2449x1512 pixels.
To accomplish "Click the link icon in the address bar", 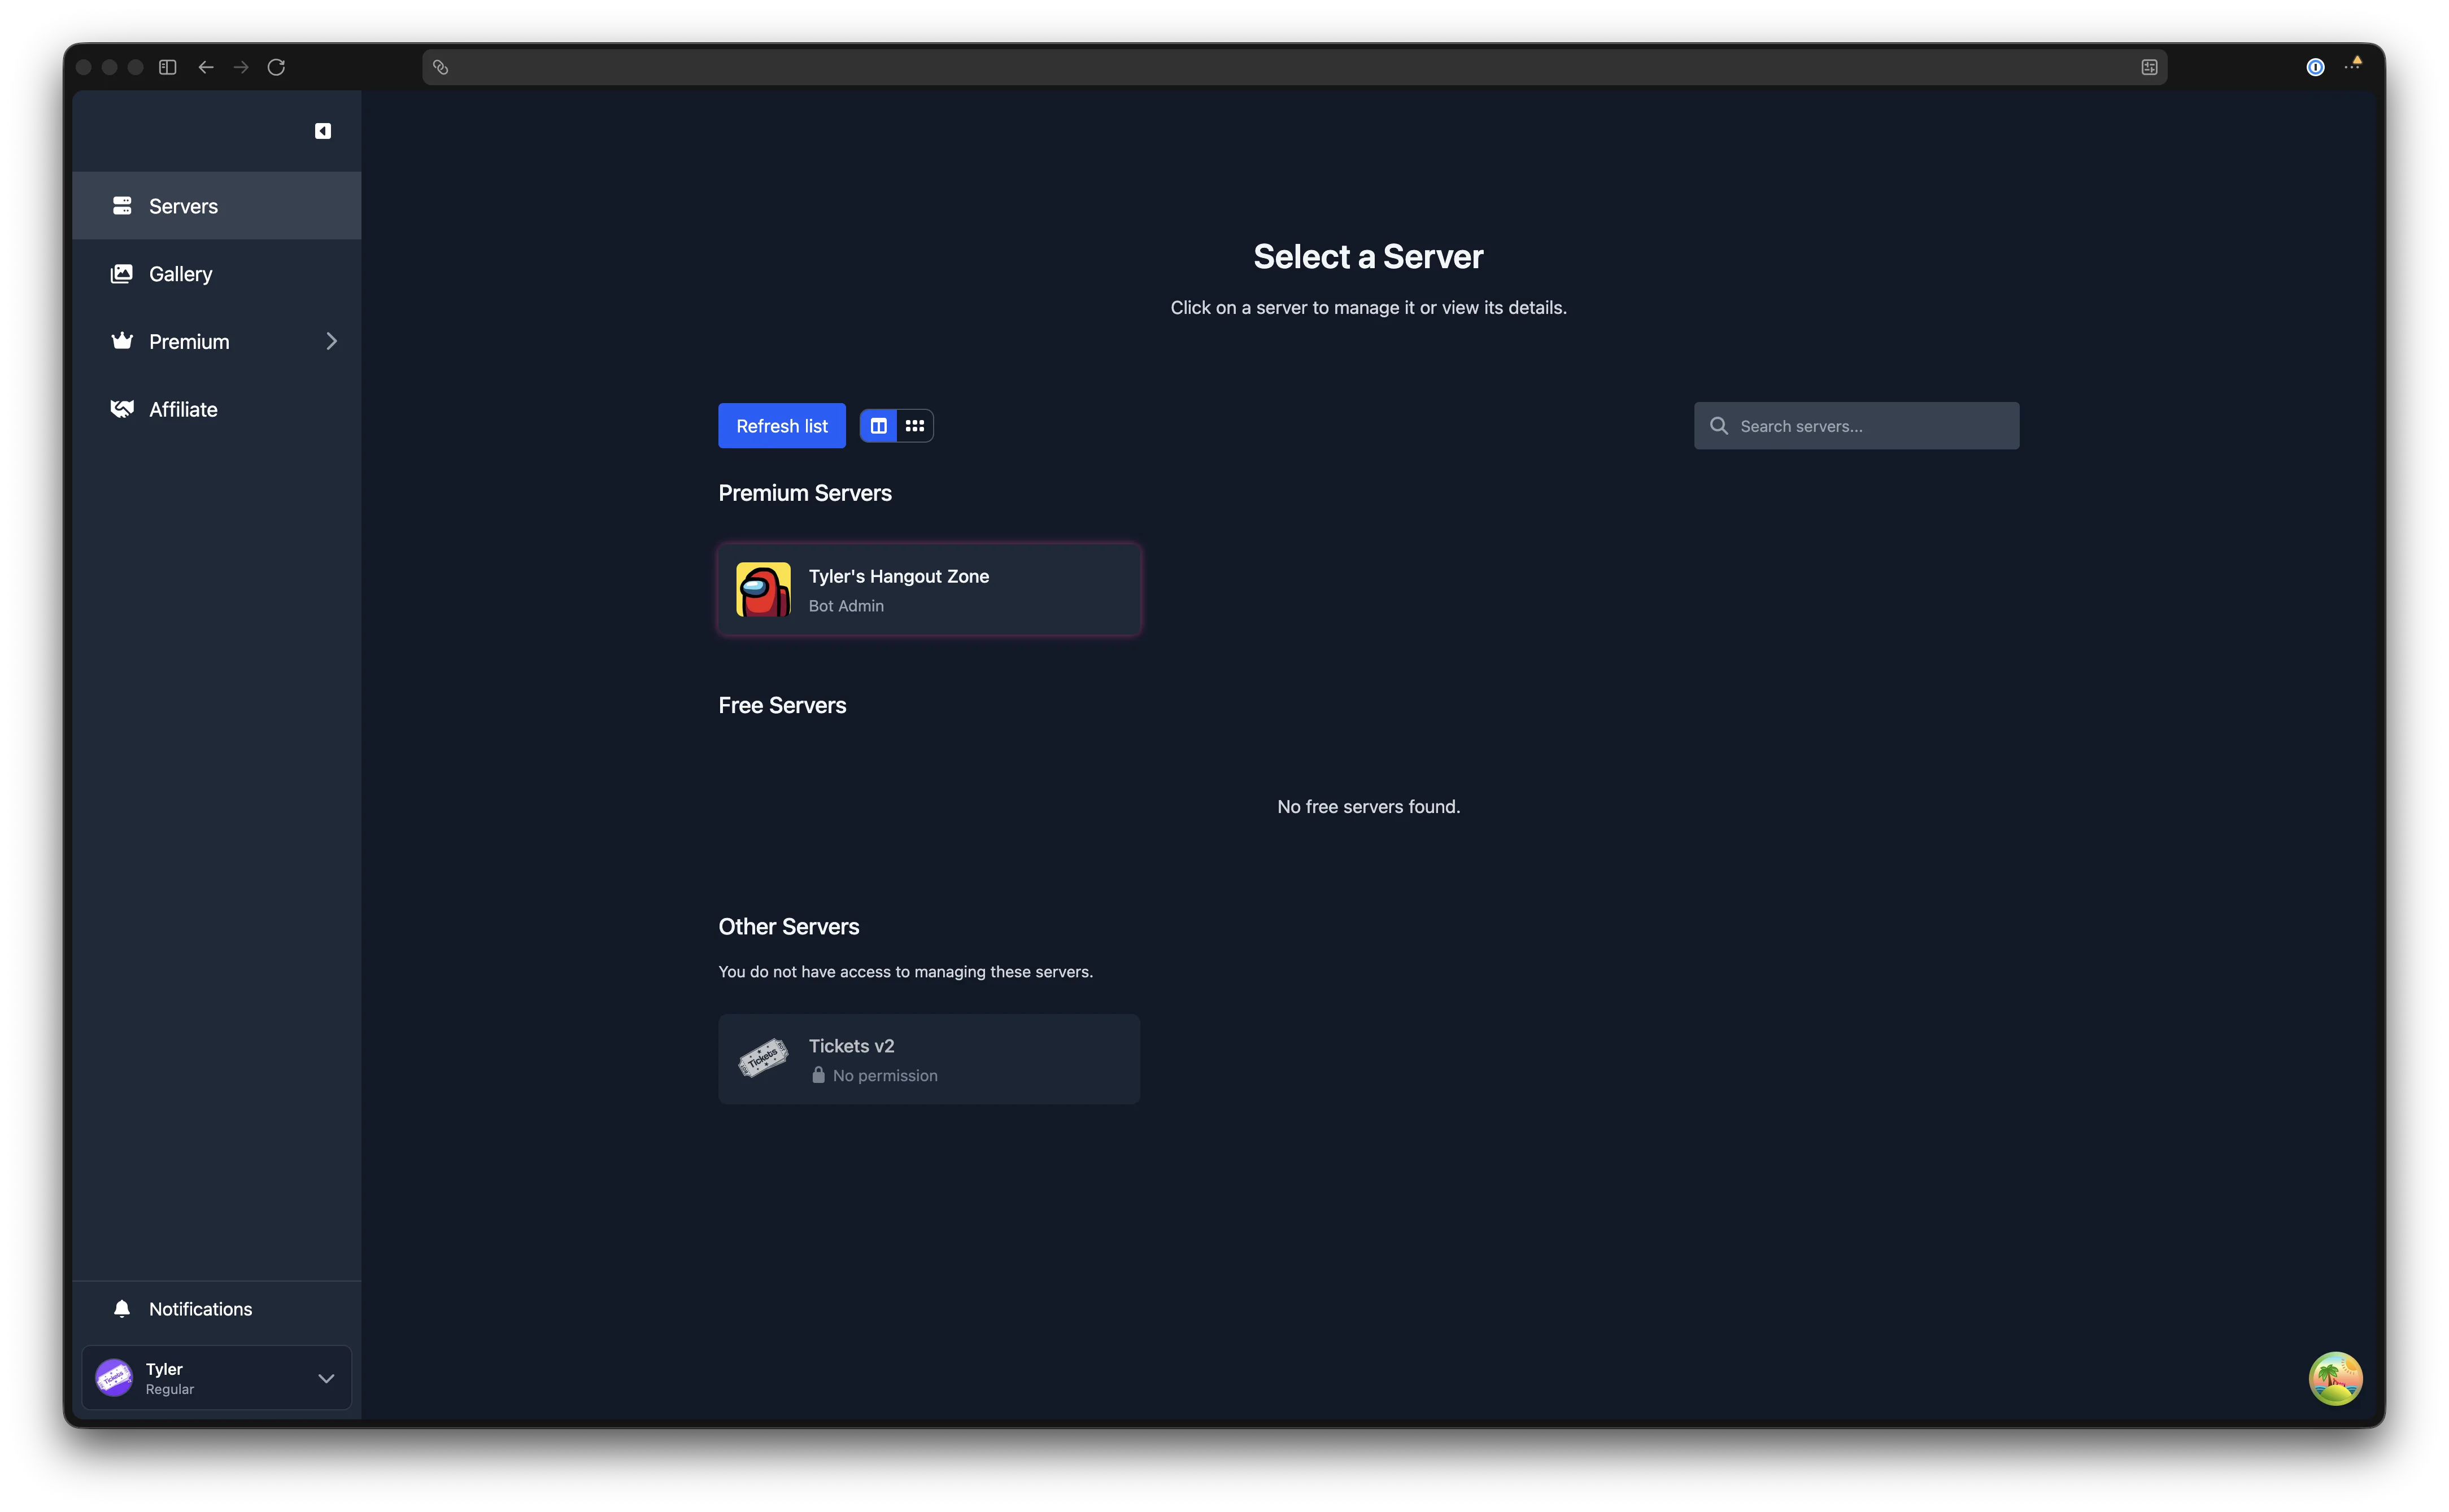I will coord(440,67).
